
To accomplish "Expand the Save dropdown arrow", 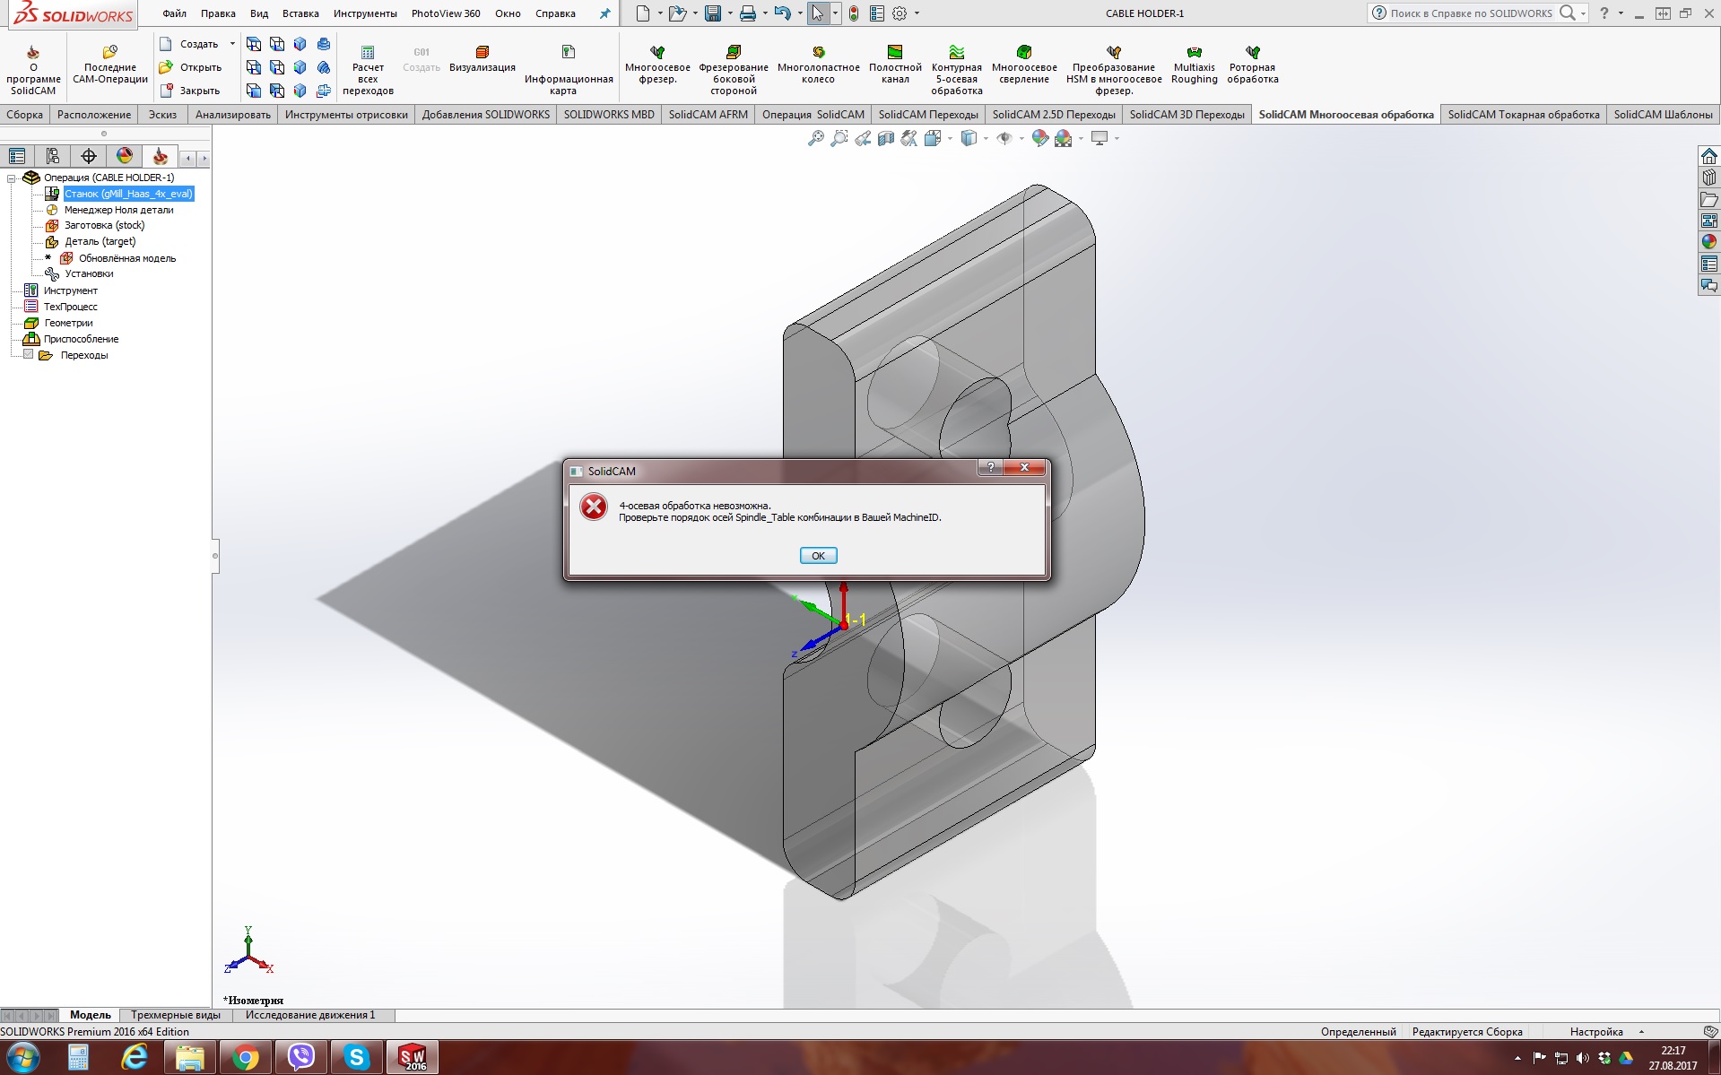I will tap(730, 13).
